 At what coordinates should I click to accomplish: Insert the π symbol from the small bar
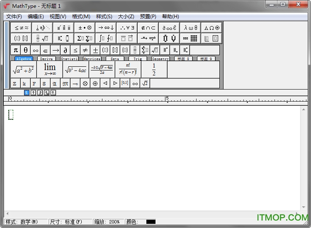click(x=16, y=50)
